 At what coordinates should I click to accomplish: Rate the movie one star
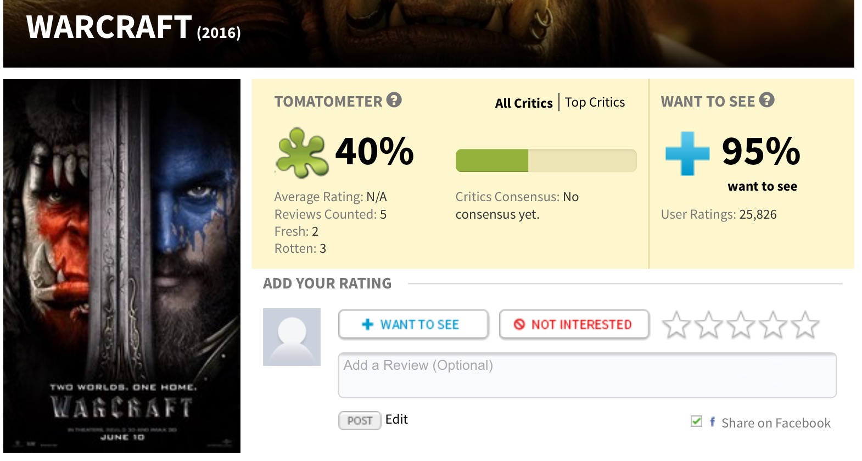tap(676, 325)
